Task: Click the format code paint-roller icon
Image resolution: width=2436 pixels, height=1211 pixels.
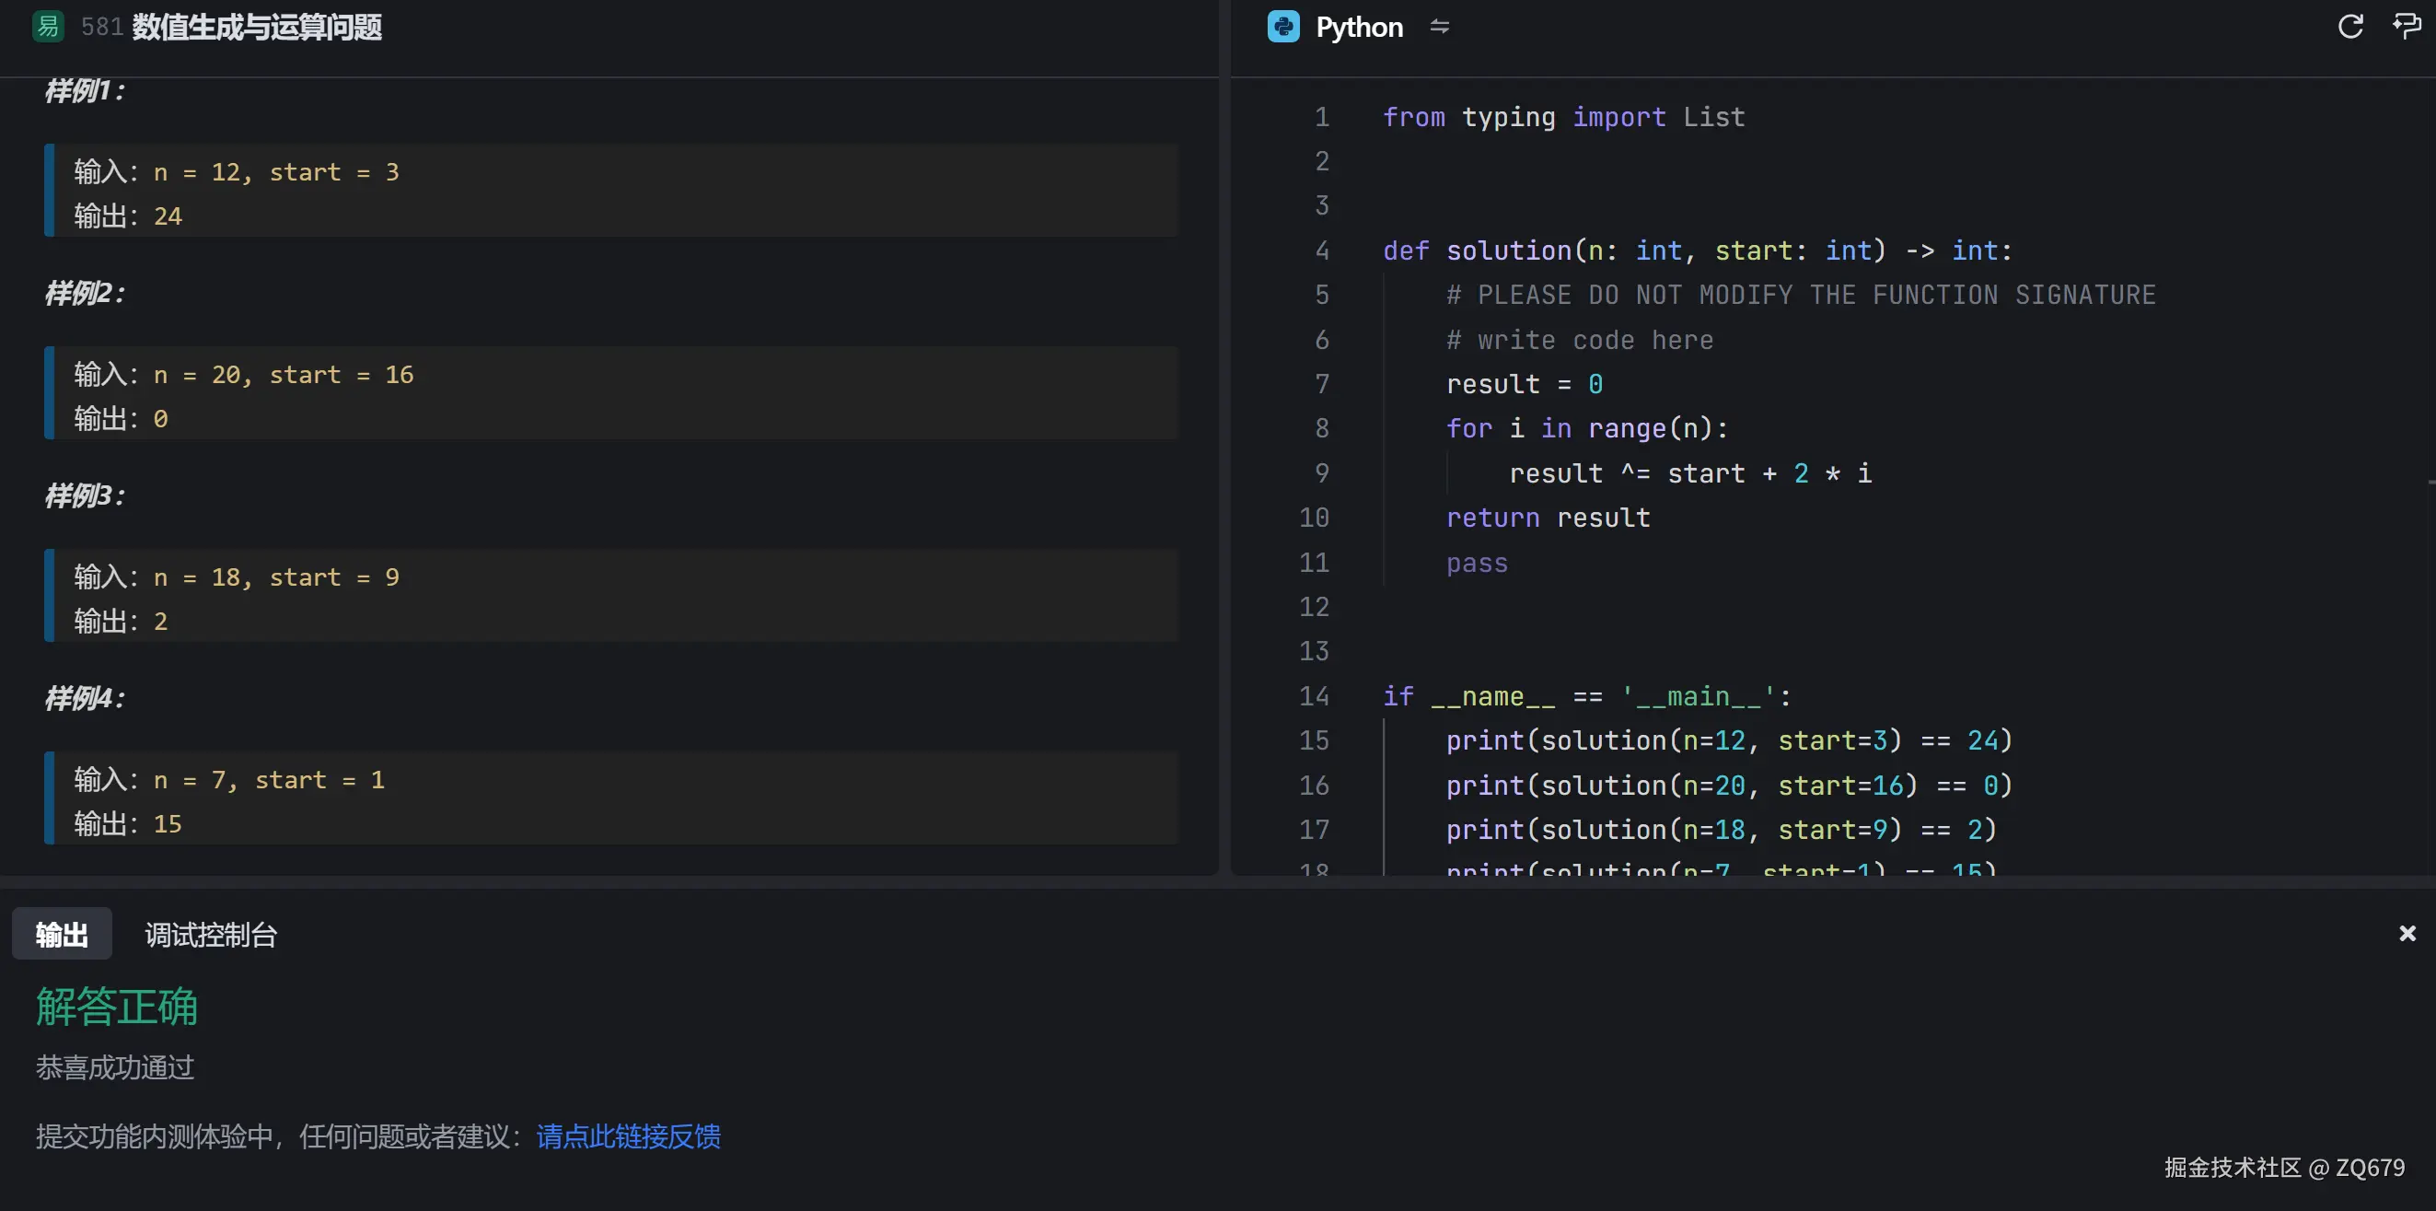Action: [x=2406, y=27]
